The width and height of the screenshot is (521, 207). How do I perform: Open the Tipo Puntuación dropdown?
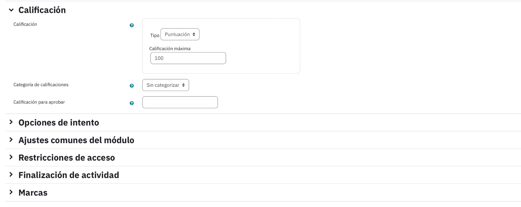click(x=180, y=34)
